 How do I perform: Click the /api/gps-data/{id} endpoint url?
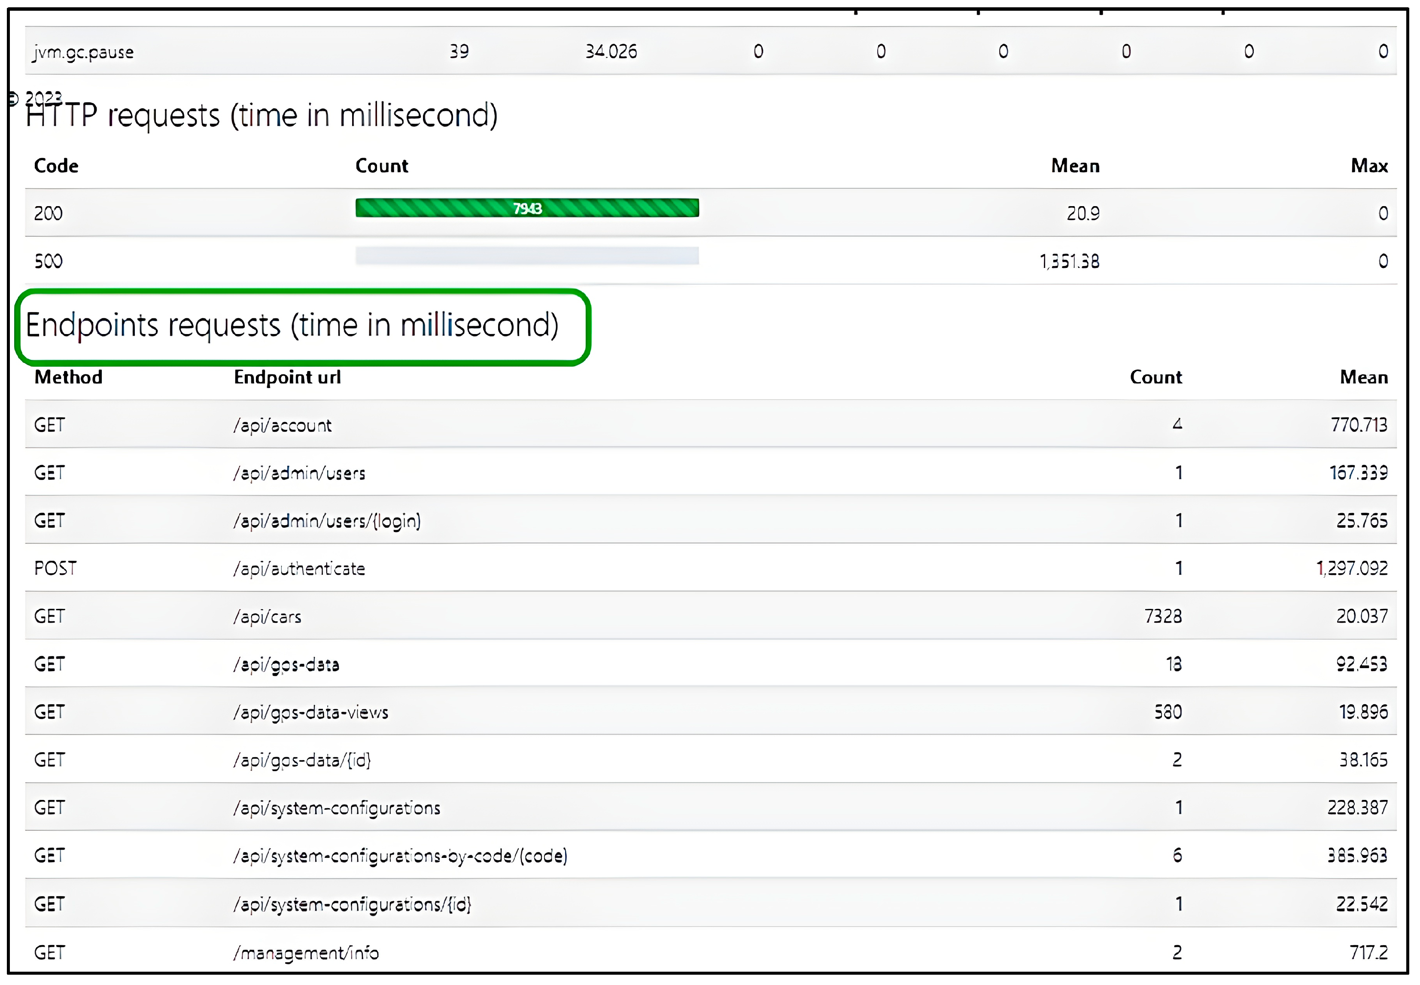coord(302,760)
